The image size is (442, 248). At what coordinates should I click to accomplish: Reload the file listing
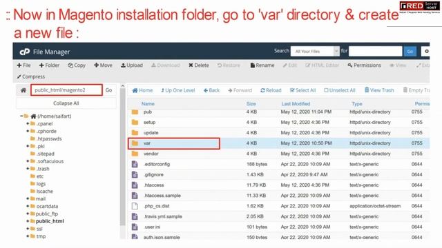[x=271, y=90]
